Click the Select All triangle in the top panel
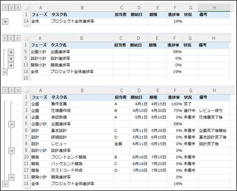Image resolution: width=237 pixels, height=191 pixels. point(27,8)
